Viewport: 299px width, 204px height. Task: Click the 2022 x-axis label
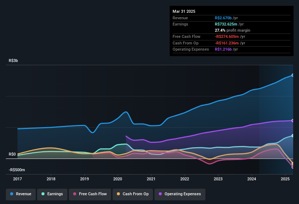click(x=185, y=179)
